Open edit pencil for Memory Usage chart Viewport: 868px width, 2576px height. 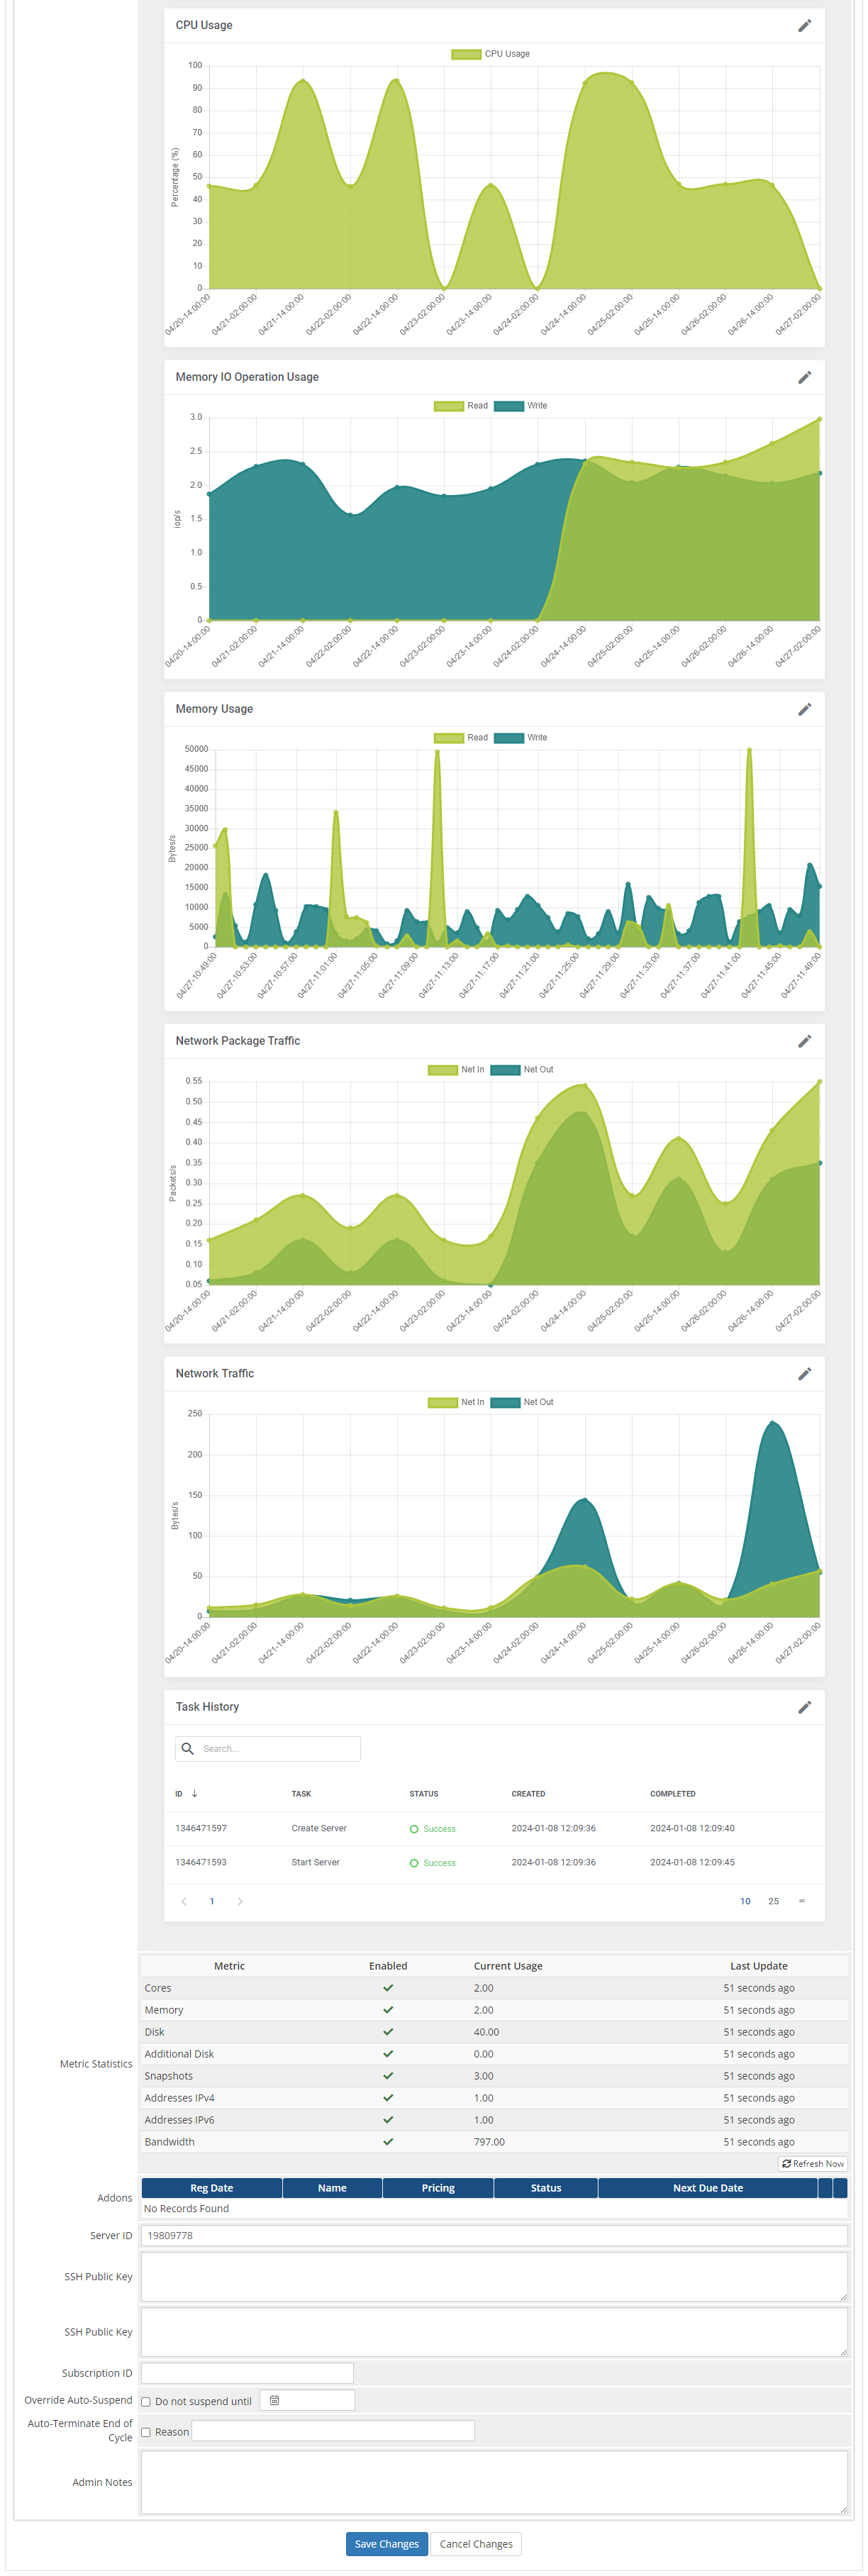click(x=804, y=710)
